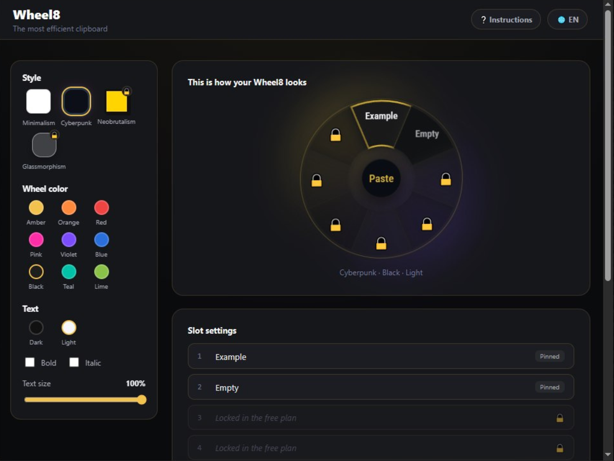Image resolution: width=614 pixels, height=461 pixels.
Task: Select the Cyberpunk style
Action: (x=76, y=101)
